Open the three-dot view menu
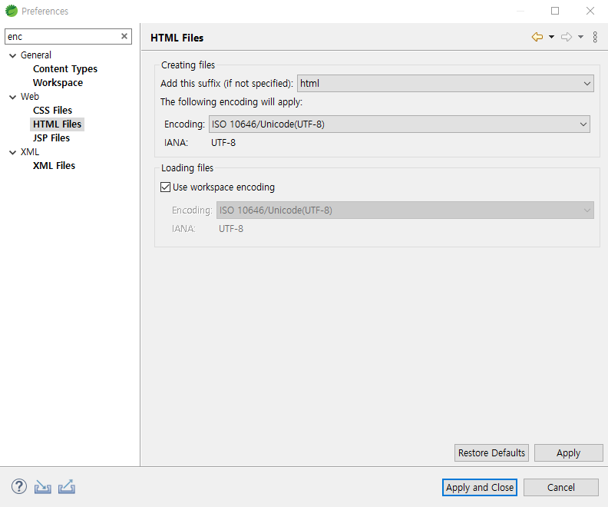The image size is (608, 507). click(595, 37)
